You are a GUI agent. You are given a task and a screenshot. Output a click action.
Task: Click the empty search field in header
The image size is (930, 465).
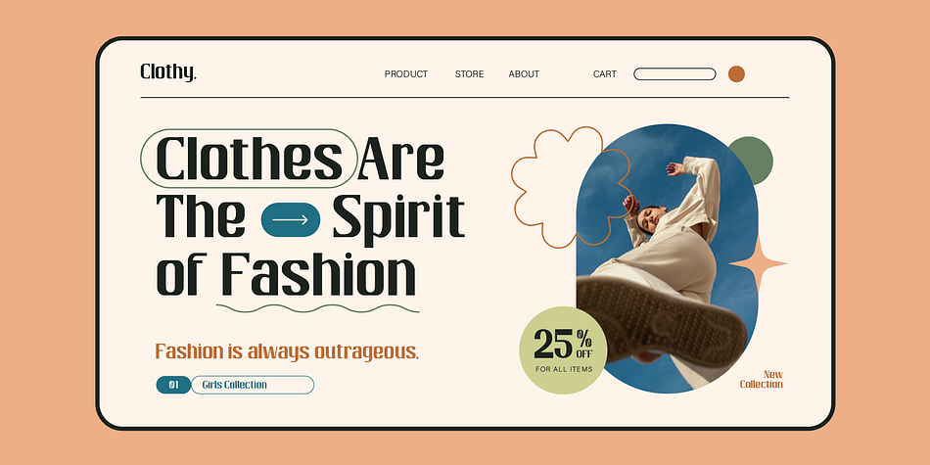(674, 74)
